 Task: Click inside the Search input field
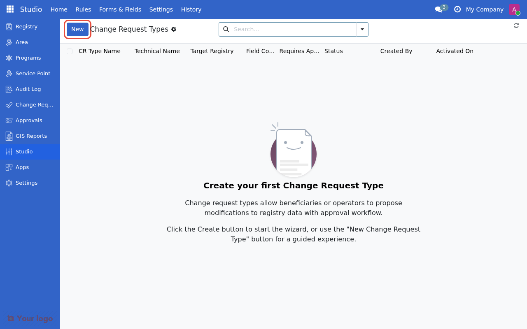click(288, 29)
